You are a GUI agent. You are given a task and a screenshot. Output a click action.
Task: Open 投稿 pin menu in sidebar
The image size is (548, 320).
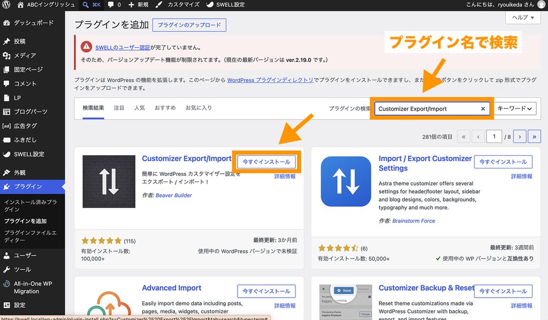pyautogui.click(x=32, y=41)
